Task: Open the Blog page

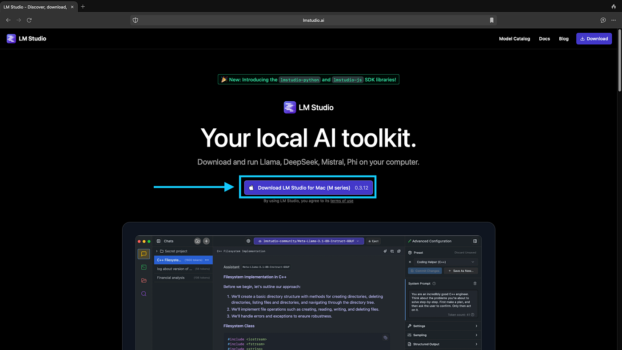Action: pos(564,39)
